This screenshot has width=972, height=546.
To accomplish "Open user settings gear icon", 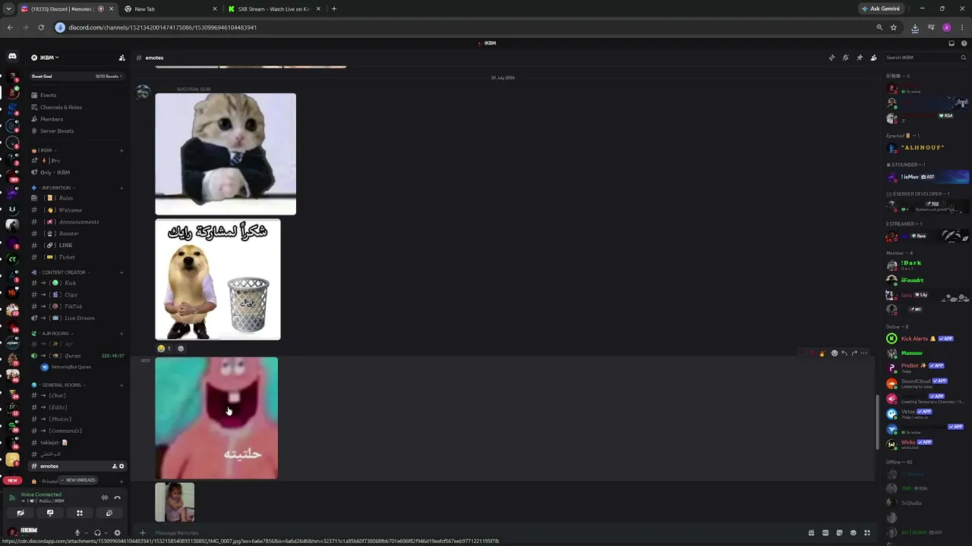I will pyautogui.click(x=117, y=532).
